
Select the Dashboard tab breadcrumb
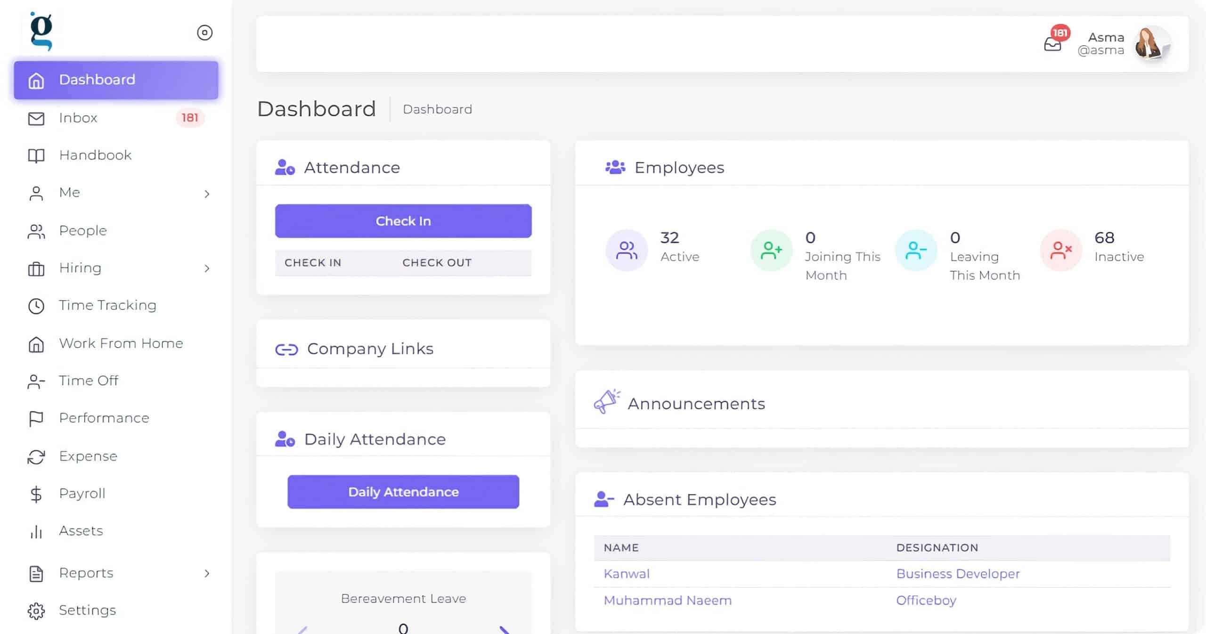pyautogui.click(x=437, y=109)
